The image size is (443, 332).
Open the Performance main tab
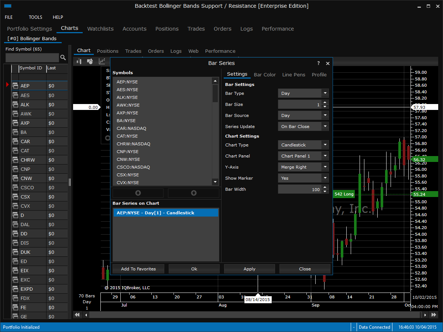pyautogui.click(x=278, y=29)
